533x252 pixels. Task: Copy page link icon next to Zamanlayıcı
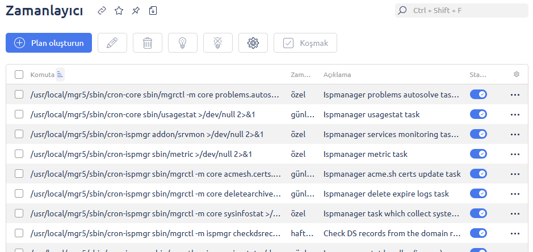[102, 11]
